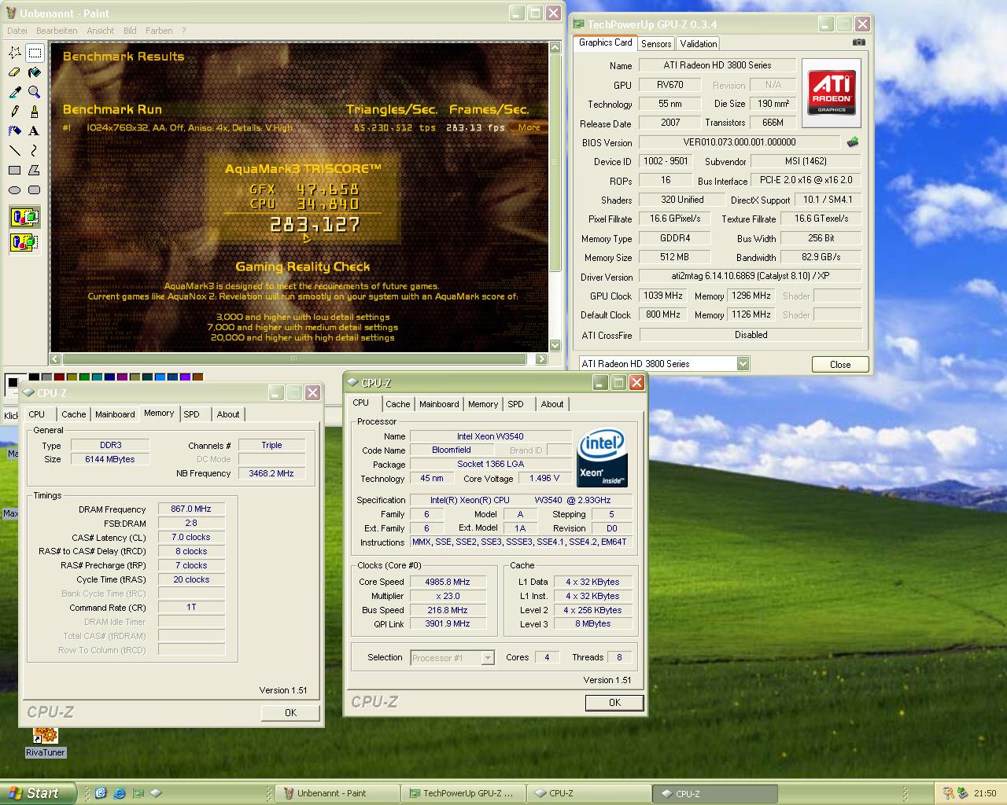Click Paint's horizontal scrollbar right arrow
Screen dimensions: 1007x805
point(541,359)
